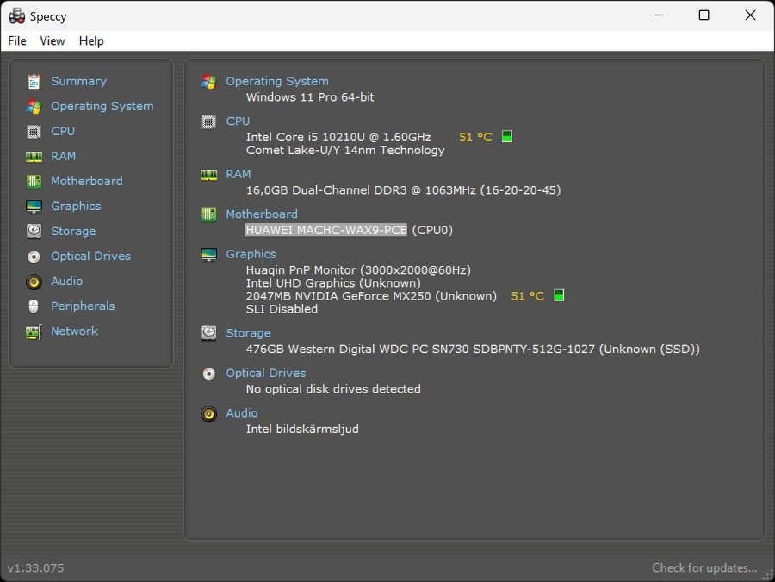775x582 pixels.
Task: Click the Network icon in sidebar
Action: coord(34,331)
